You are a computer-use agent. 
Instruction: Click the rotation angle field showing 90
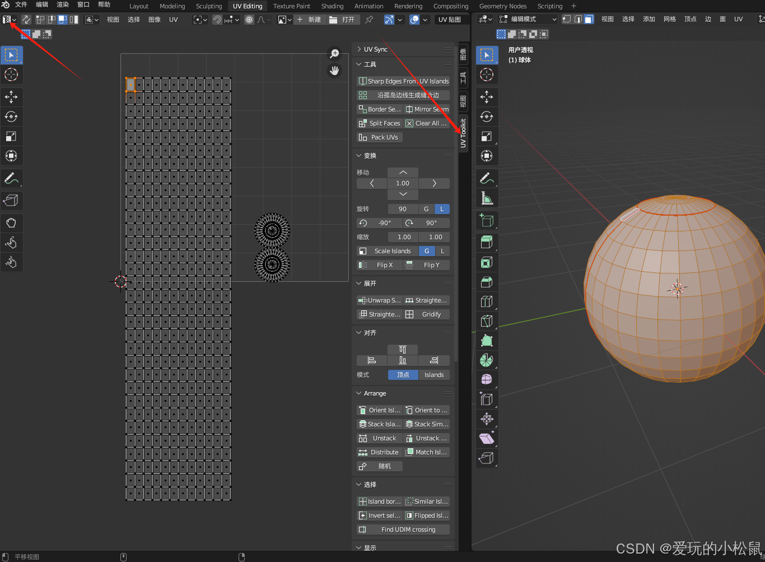point(403,209)
